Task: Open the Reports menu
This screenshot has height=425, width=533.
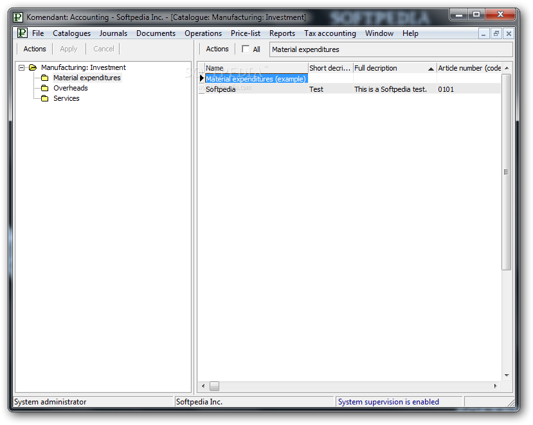Action: (x=282, y=33)
